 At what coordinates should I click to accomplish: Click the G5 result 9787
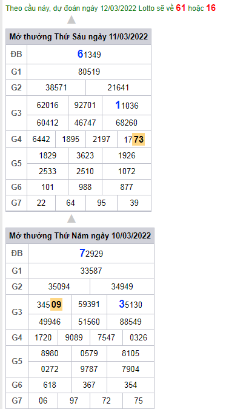(x=89, y=369)
